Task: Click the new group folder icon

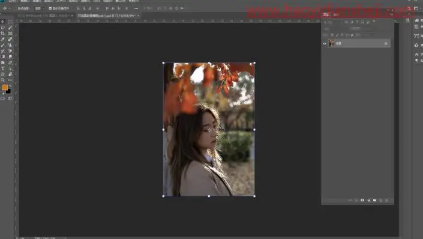Action: [x=375, y=201]
